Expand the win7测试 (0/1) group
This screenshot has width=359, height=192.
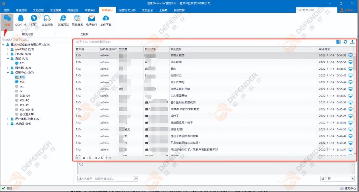pos(8,49)
